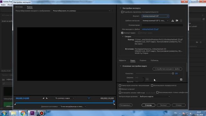The height and width of the screenshot is (116, 206).
Task: Click the Delete Preset trash icon
Action: click(181, 21)
